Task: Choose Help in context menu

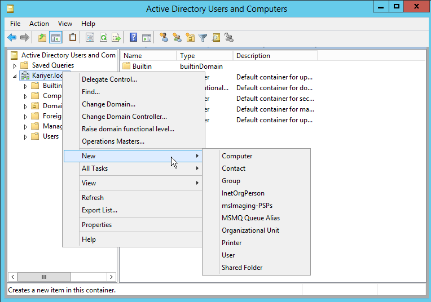Action: (x=133, y=239)
